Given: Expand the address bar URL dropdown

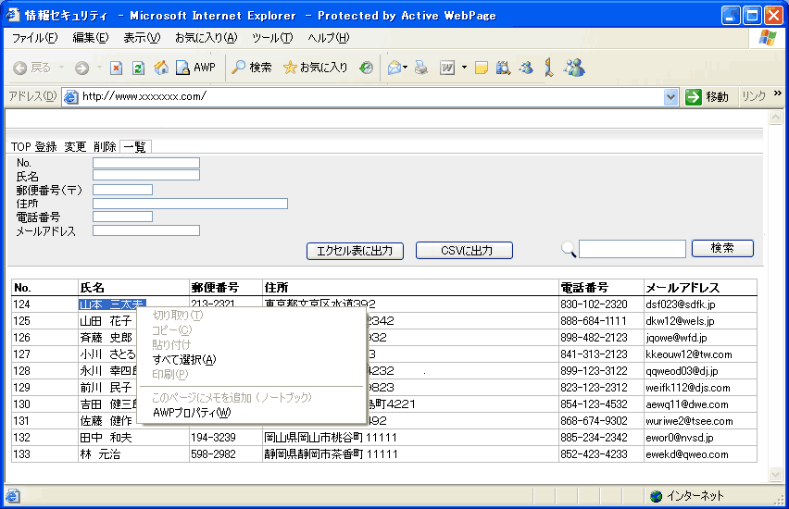Looking at the screenshot, I should click(671, 96).
